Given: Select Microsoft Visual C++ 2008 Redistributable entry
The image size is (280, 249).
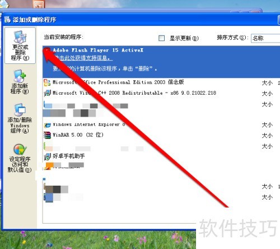Looking at the screenshot, I should tap(161, 93).
